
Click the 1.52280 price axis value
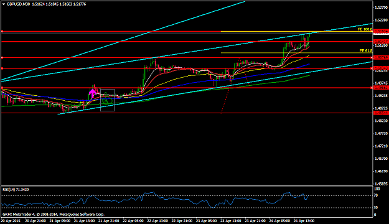pyautogui.click(x=382, y=21)
